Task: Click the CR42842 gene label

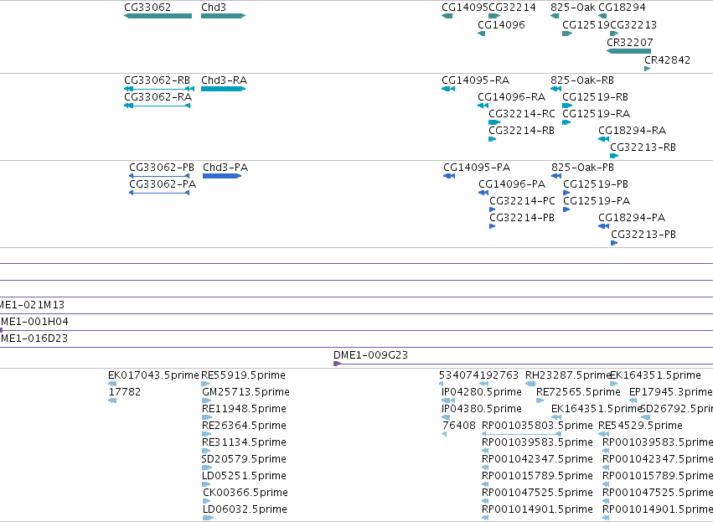Action: pyautogui.click(x=667, y=60)
